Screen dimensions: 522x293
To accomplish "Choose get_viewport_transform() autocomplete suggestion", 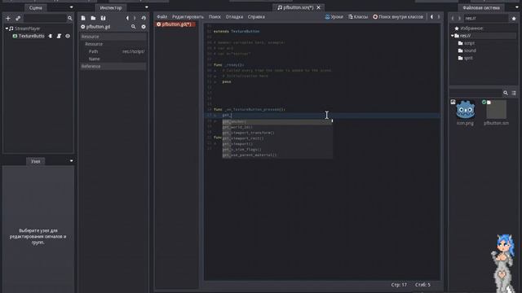I will (x=249, y=133).
